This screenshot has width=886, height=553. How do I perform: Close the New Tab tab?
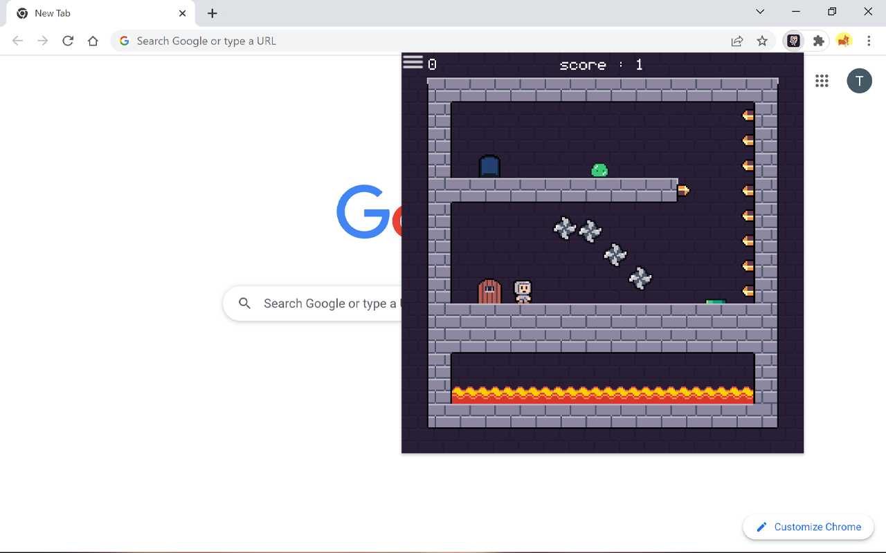183,13
